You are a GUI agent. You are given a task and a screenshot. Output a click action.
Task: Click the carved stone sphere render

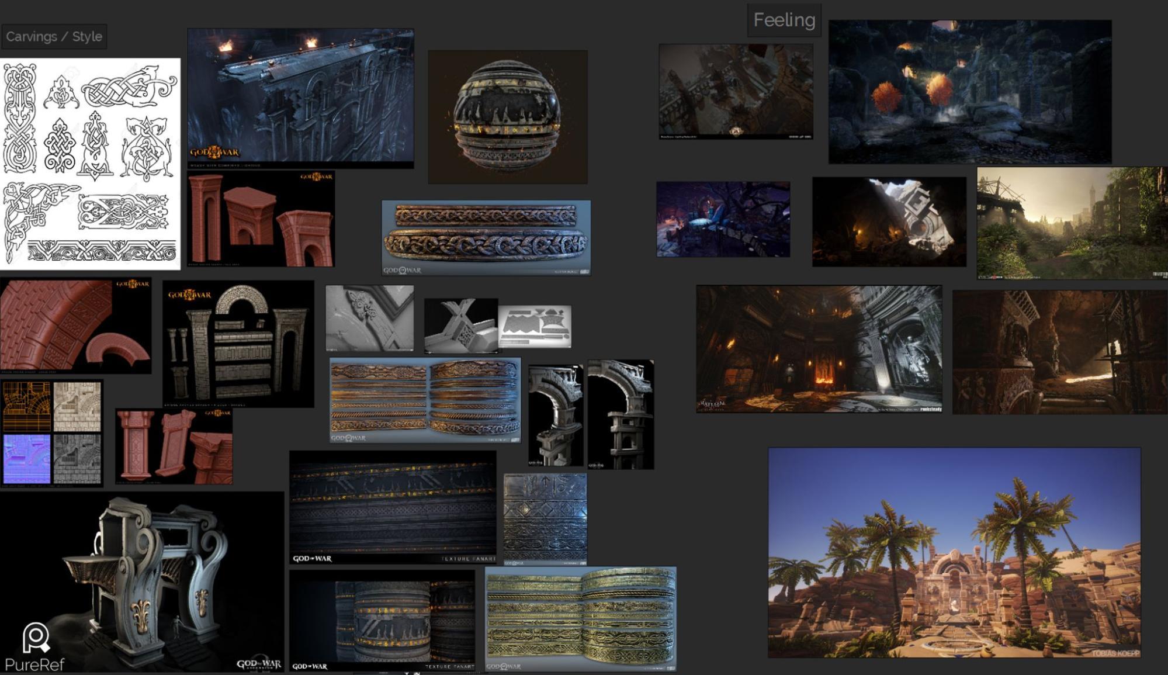tap(508, 117)
